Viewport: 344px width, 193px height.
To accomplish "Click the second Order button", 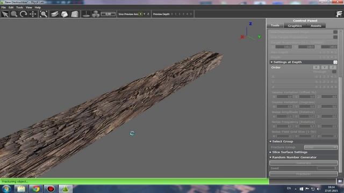I will coord(325,67).
